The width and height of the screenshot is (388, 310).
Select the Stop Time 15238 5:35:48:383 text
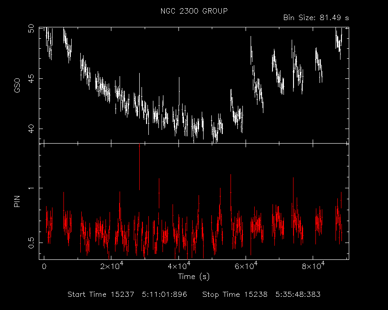point(261,294)
